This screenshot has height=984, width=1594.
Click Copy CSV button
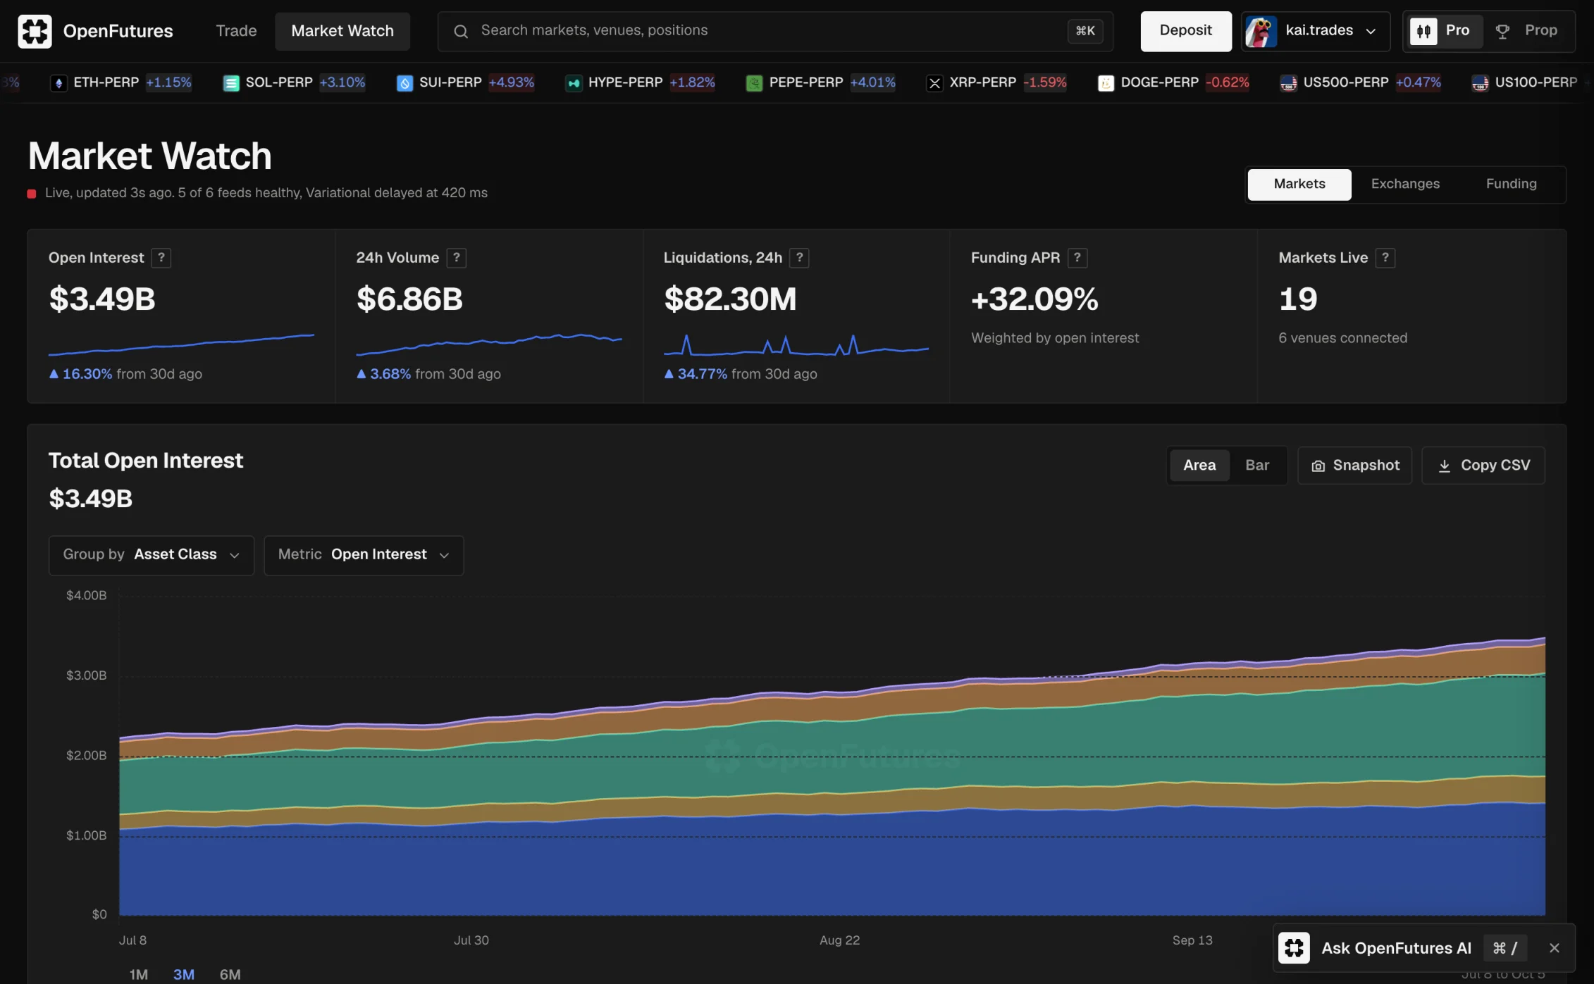[1483, 466]
